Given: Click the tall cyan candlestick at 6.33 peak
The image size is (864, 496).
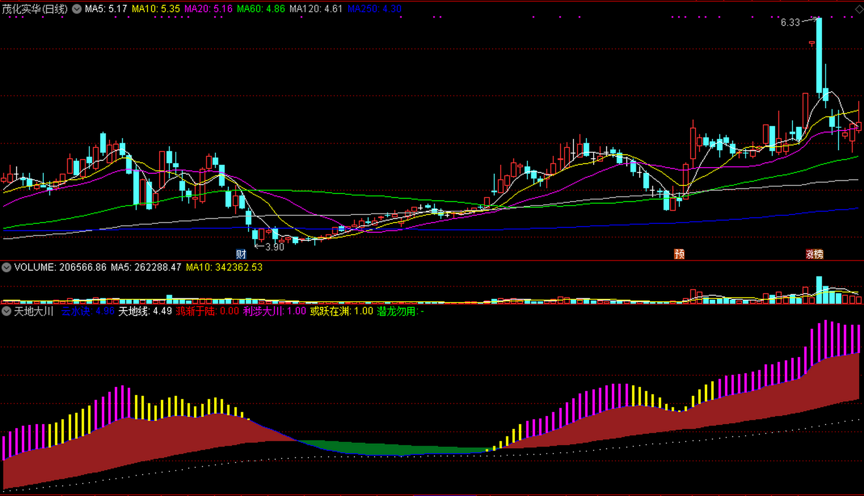Looking at the screenshot, I should 819,56.
